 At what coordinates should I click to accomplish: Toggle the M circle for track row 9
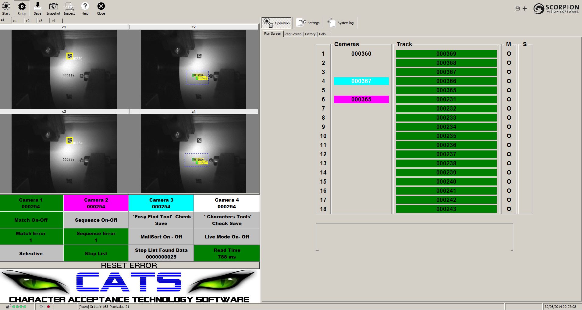[509, 127]
